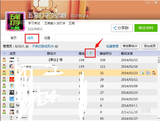
Task: Click the group number 311196323
Action: (79, 16)
